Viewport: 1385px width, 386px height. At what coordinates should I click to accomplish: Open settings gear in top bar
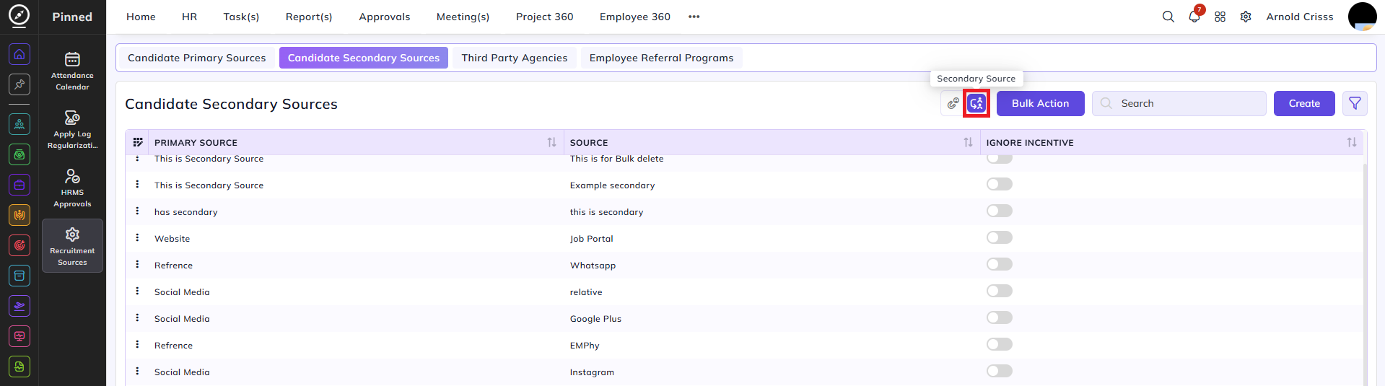click(x=1246, y=17)
